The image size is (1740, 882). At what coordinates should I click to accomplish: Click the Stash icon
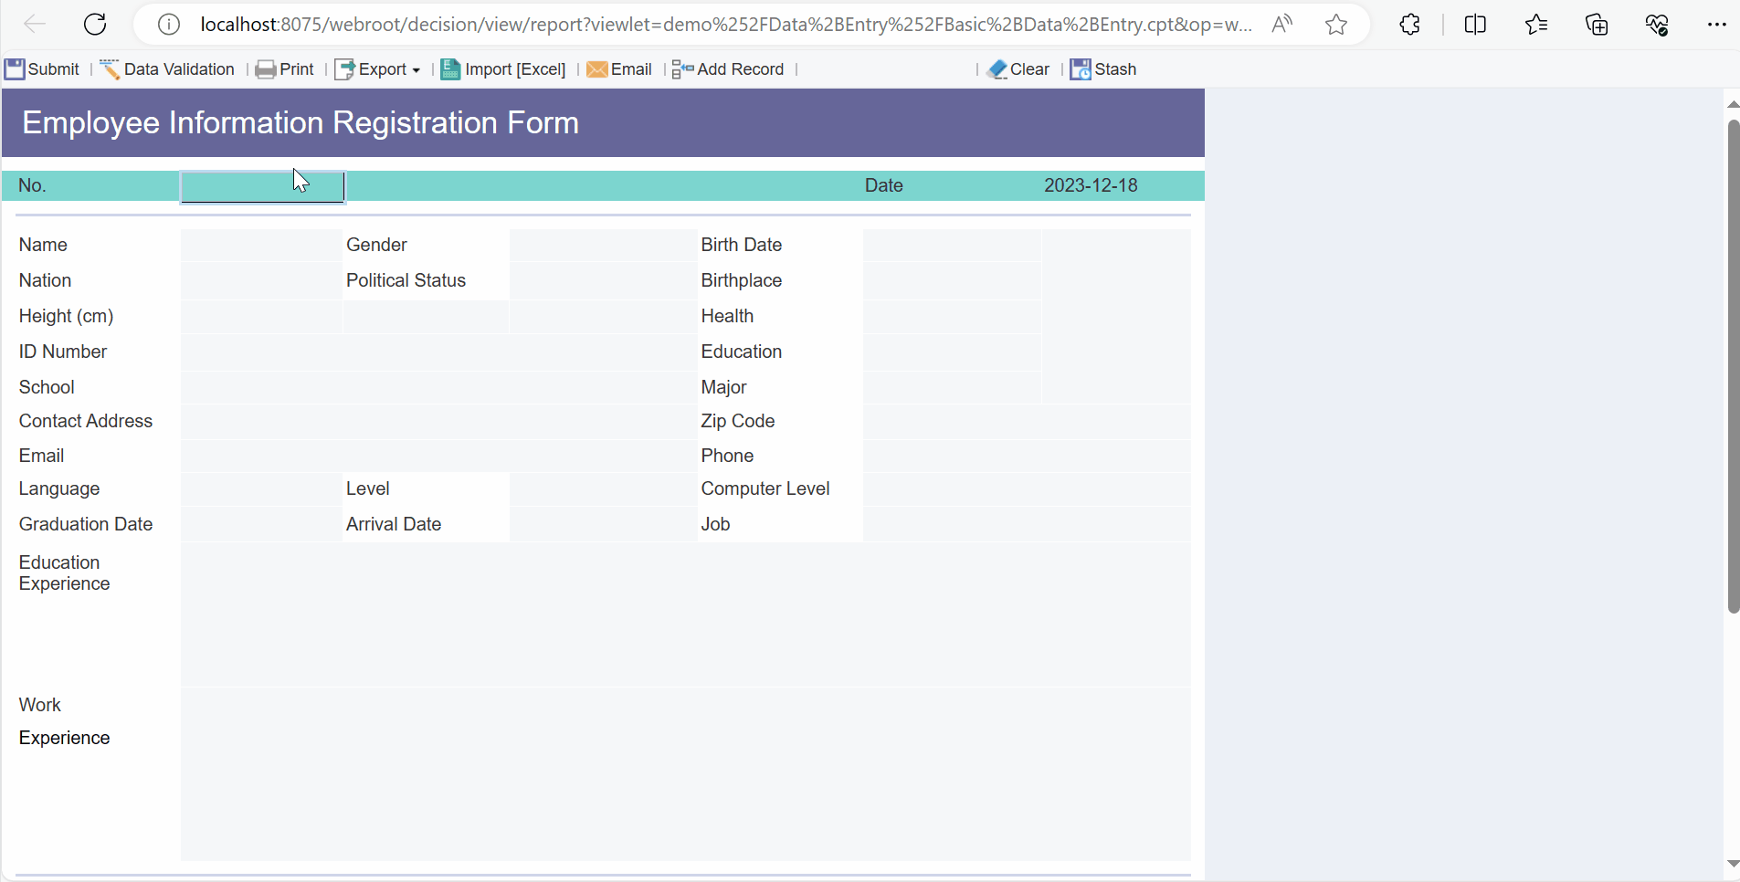coord(1081,68)
